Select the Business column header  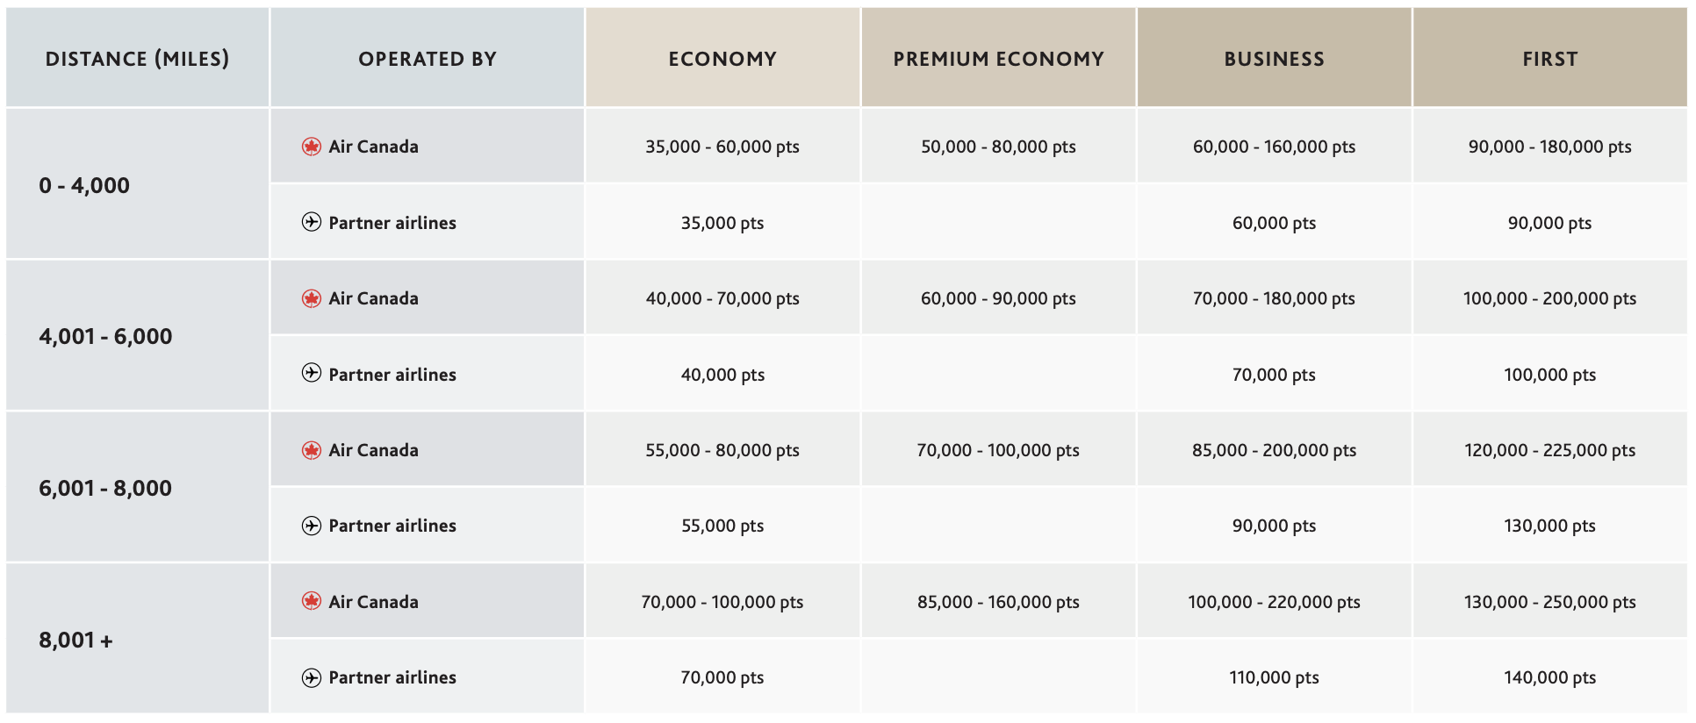click(x=1274, y=59)
